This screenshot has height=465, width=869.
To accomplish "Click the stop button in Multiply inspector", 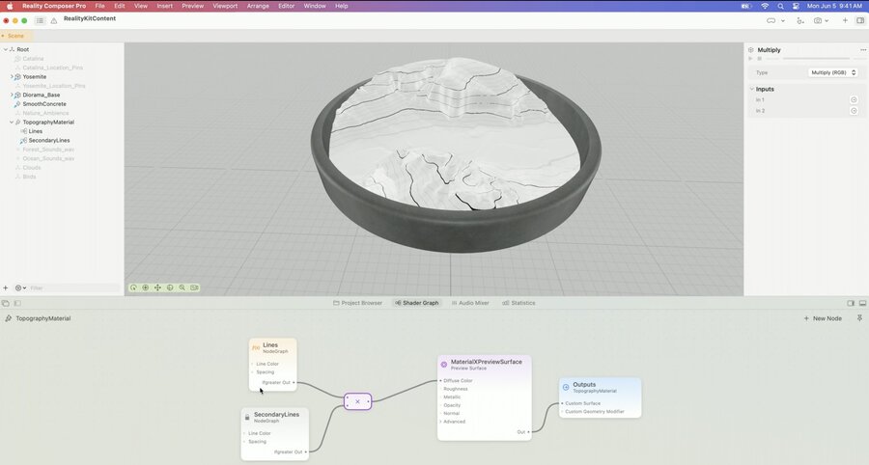I will click(x=760, y=58).
